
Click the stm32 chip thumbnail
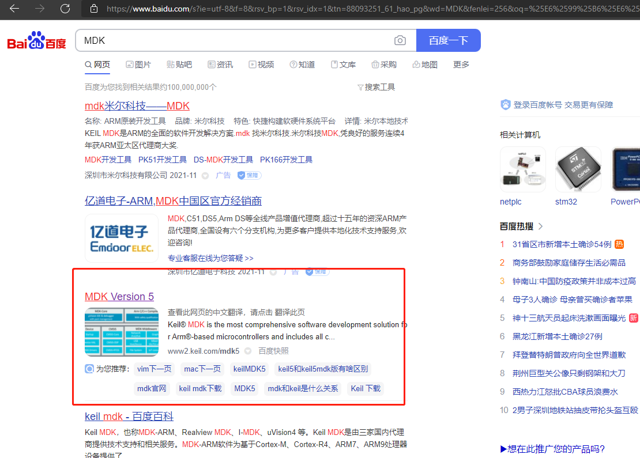point(578,169)
